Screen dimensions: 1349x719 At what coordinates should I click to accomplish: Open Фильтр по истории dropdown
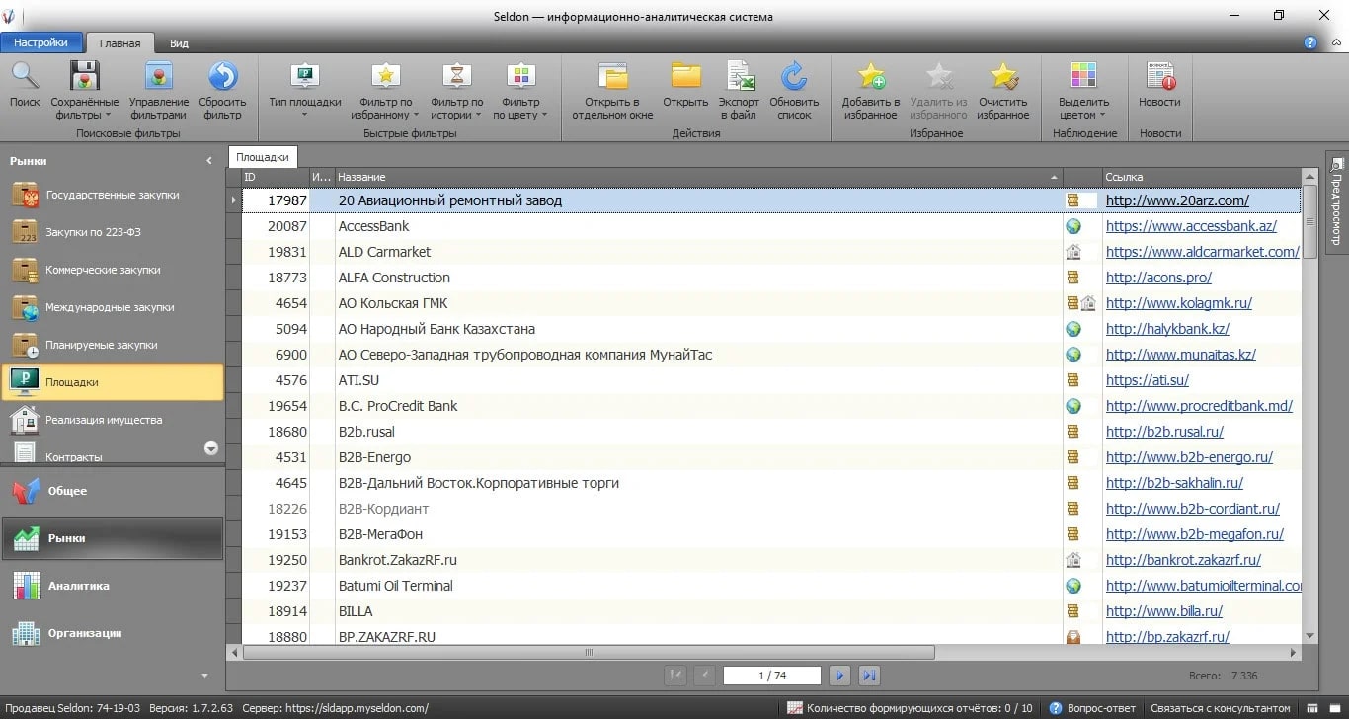[x=457, y=90]
